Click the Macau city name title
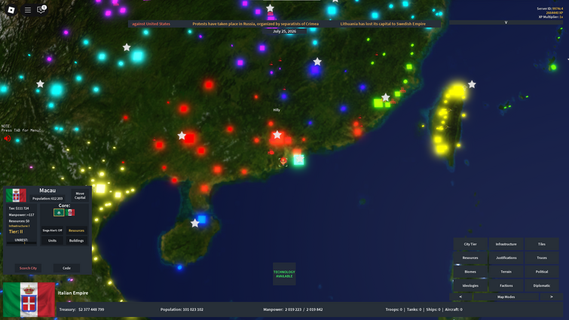The image size is (569, 320). (47, 190)
